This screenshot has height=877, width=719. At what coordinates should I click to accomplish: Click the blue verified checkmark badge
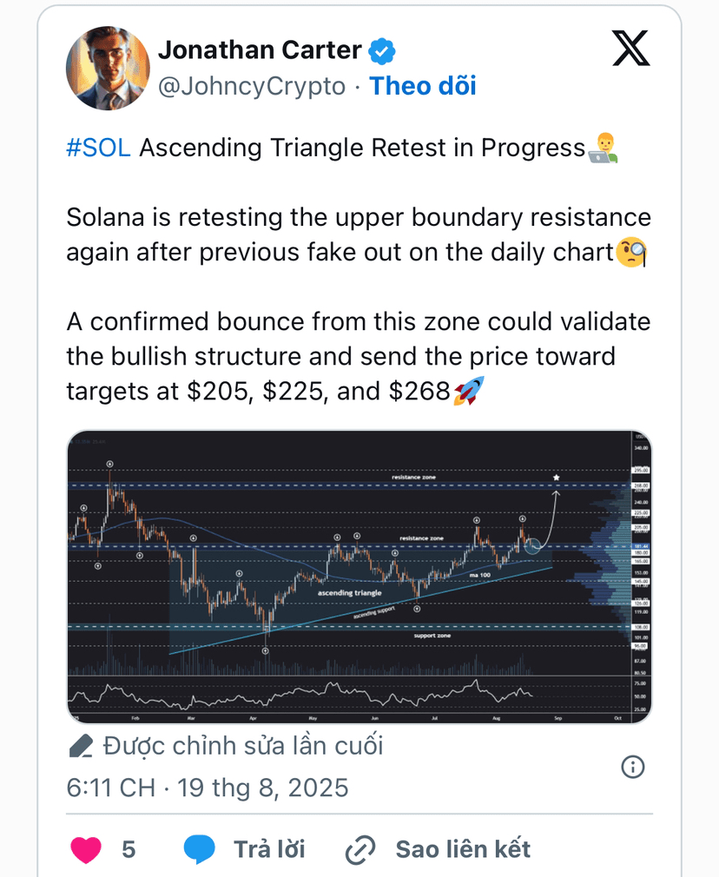click(x=381, y=51)
